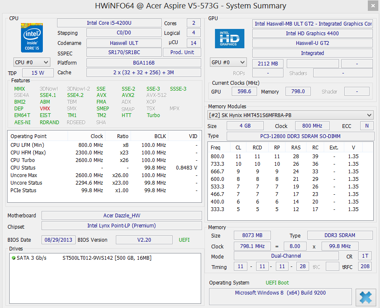Click the BIOS version V2.20 field
380x308 pixels.
(x=144, y=240)
